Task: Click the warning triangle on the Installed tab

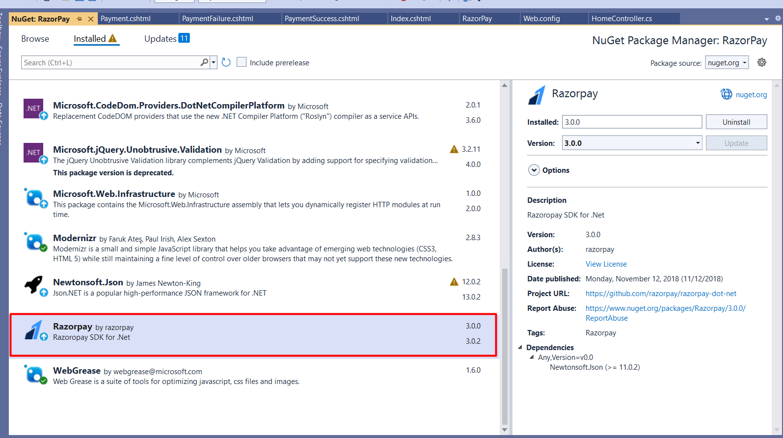Action: click(x=112, y=38)
